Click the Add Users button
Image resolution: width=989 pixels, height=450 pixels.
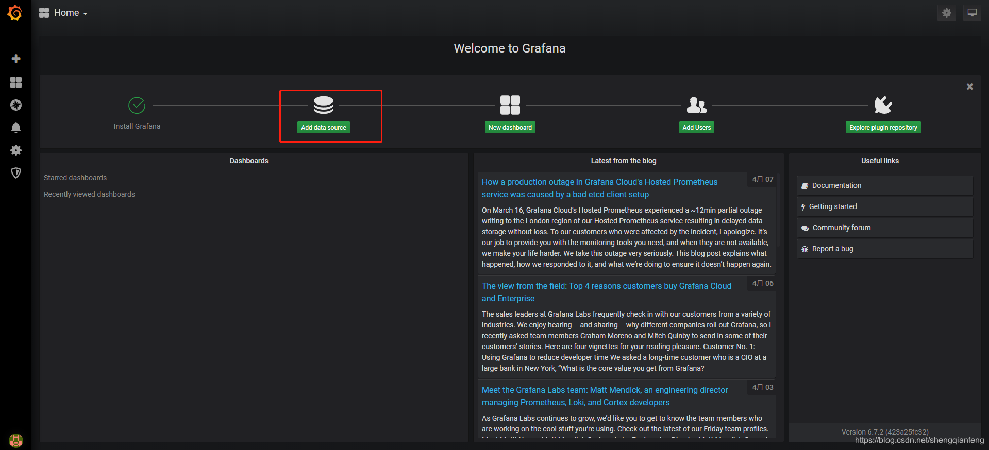tap(697, 128)
